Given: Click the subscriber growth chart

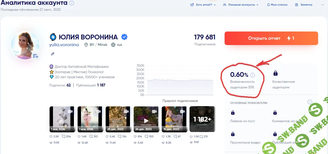Looking at the screenshot, I should point(180,81).
